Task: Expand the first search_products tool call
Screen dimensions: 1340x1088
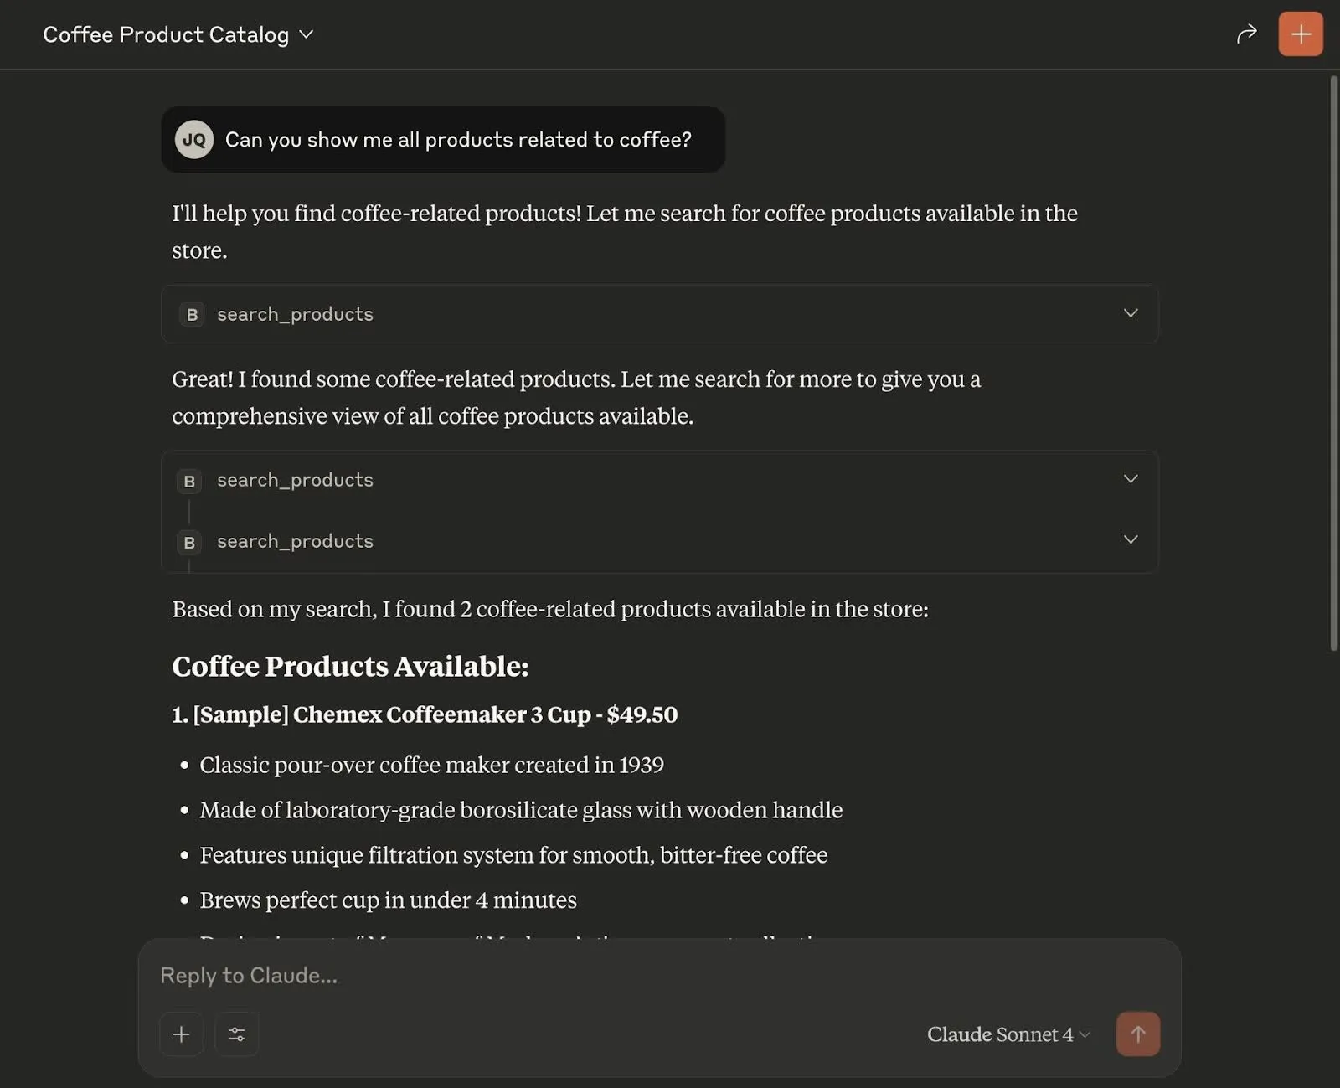Action: click(x=659, y=314)
